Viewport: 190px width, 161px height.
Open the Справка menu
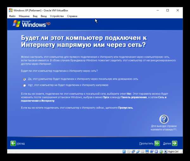click(x=72, y=16)
